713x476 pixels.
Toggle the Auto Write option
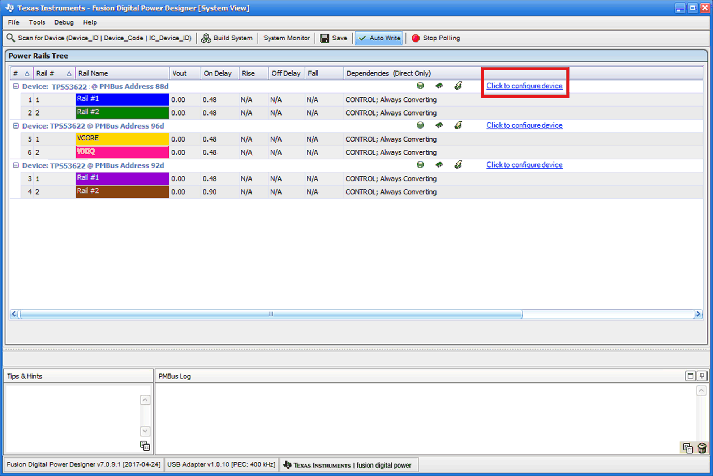379,38
